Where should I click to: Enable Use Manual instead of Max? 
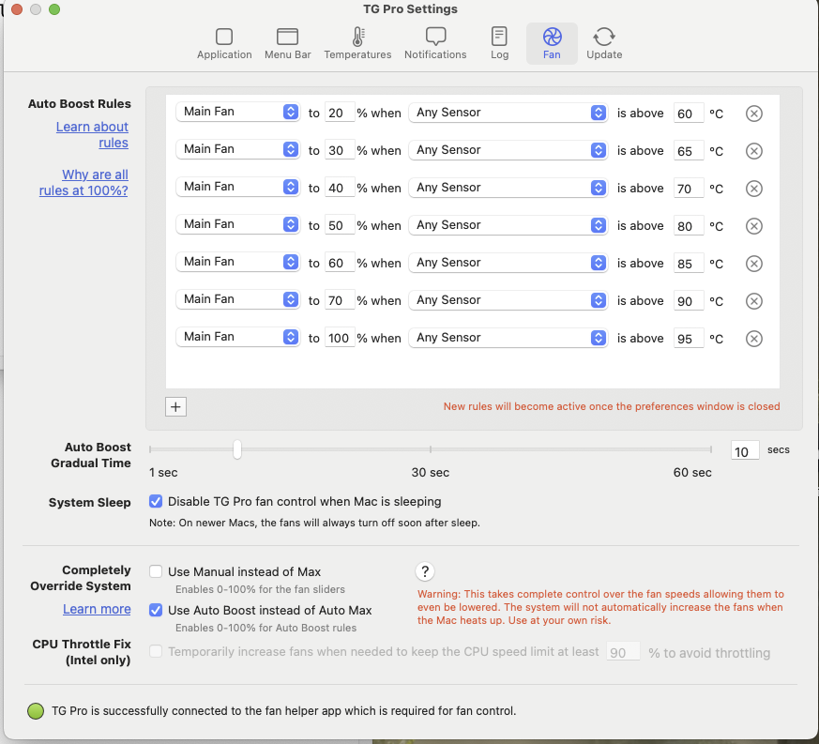(156, 571)
